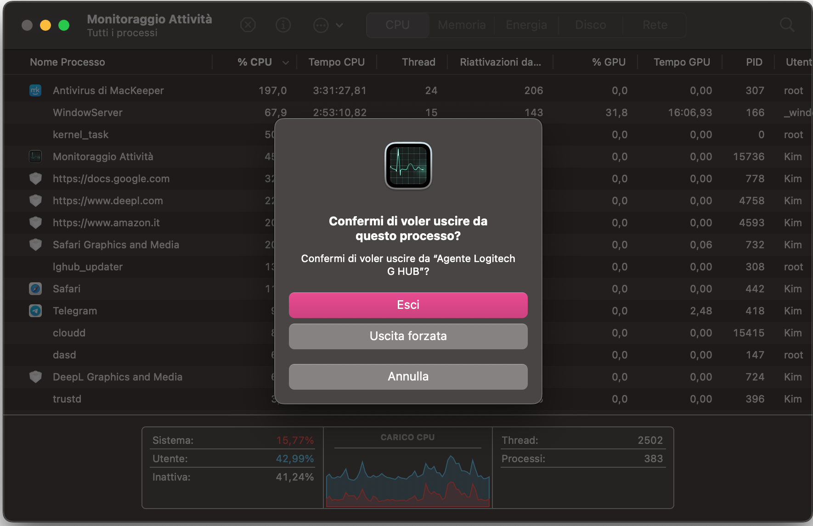This screenshot has width=813, height=526.
Task: Click the shield icon beside www.deepl.com
Action: point(35,201)
